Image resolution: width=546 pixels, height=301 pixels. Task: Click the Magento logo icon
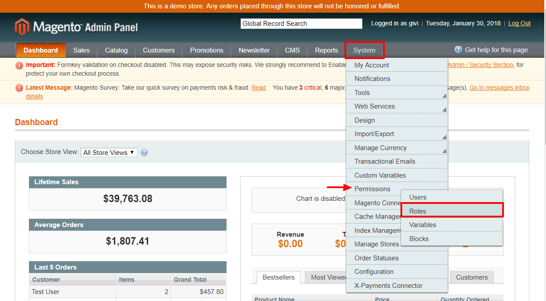pos(22,27)
